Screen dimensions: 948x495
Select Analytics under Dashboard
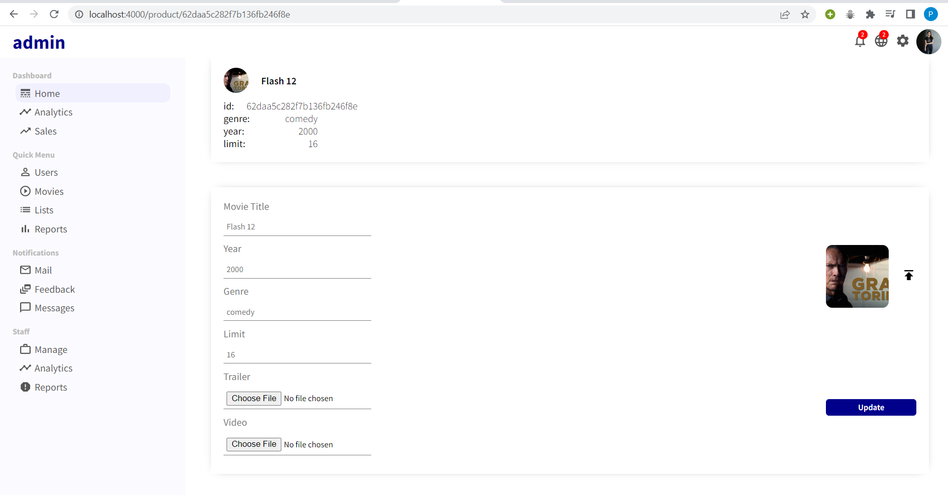pos(53,112)
